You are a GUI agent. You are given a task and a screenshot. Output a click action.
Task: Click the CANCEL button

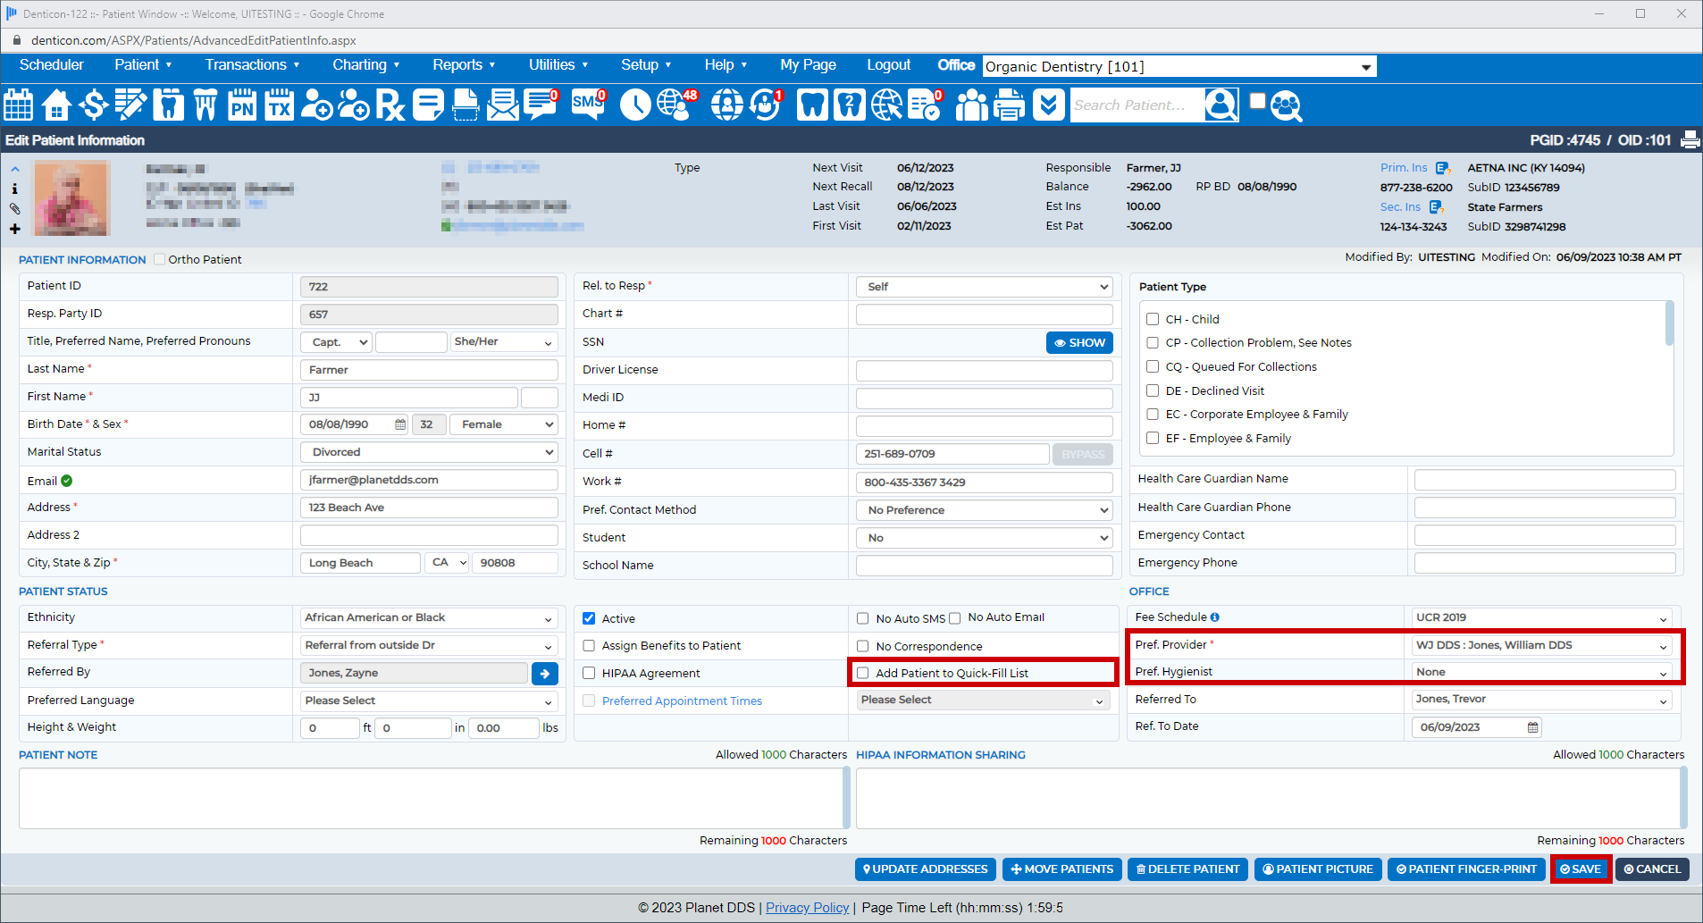pos(1652,869)
